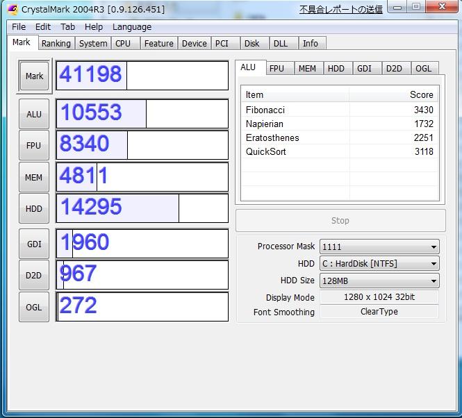Open the MEM results tab
462x418 pixels.
click(x=306, y=68)
